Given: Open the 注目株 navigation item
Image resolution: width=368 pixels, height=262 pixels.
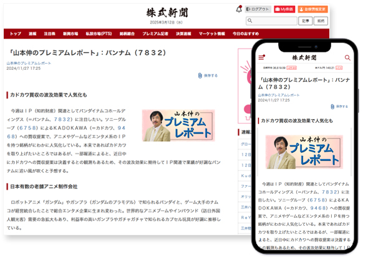Looking at the screenshot, I should tap(49, 34).
